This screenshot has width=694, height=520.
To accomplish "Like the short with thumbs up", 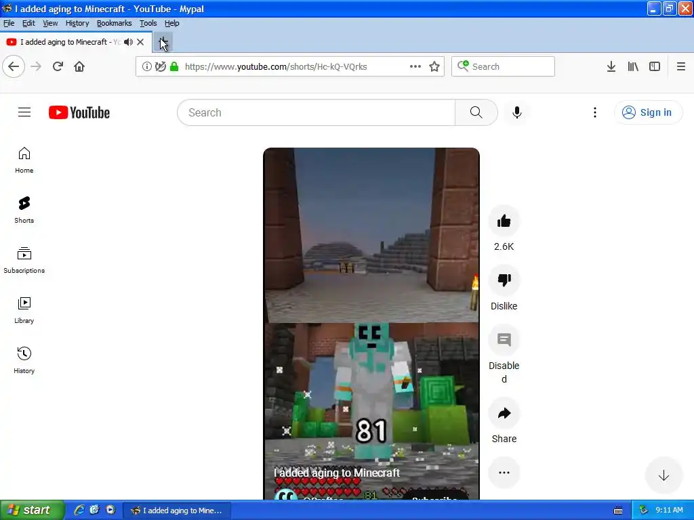I will [x=504, y=221].
